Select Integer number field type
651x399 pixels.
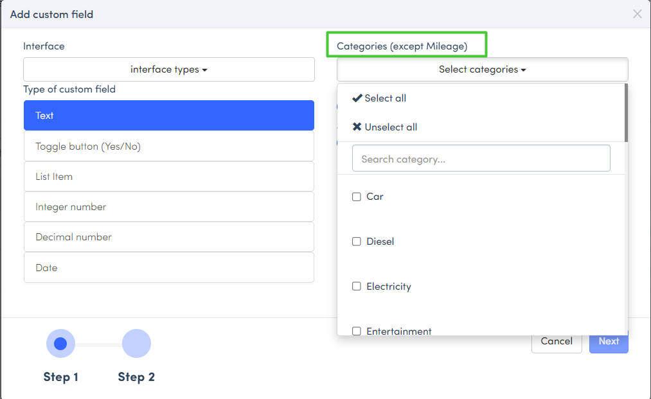169,207
